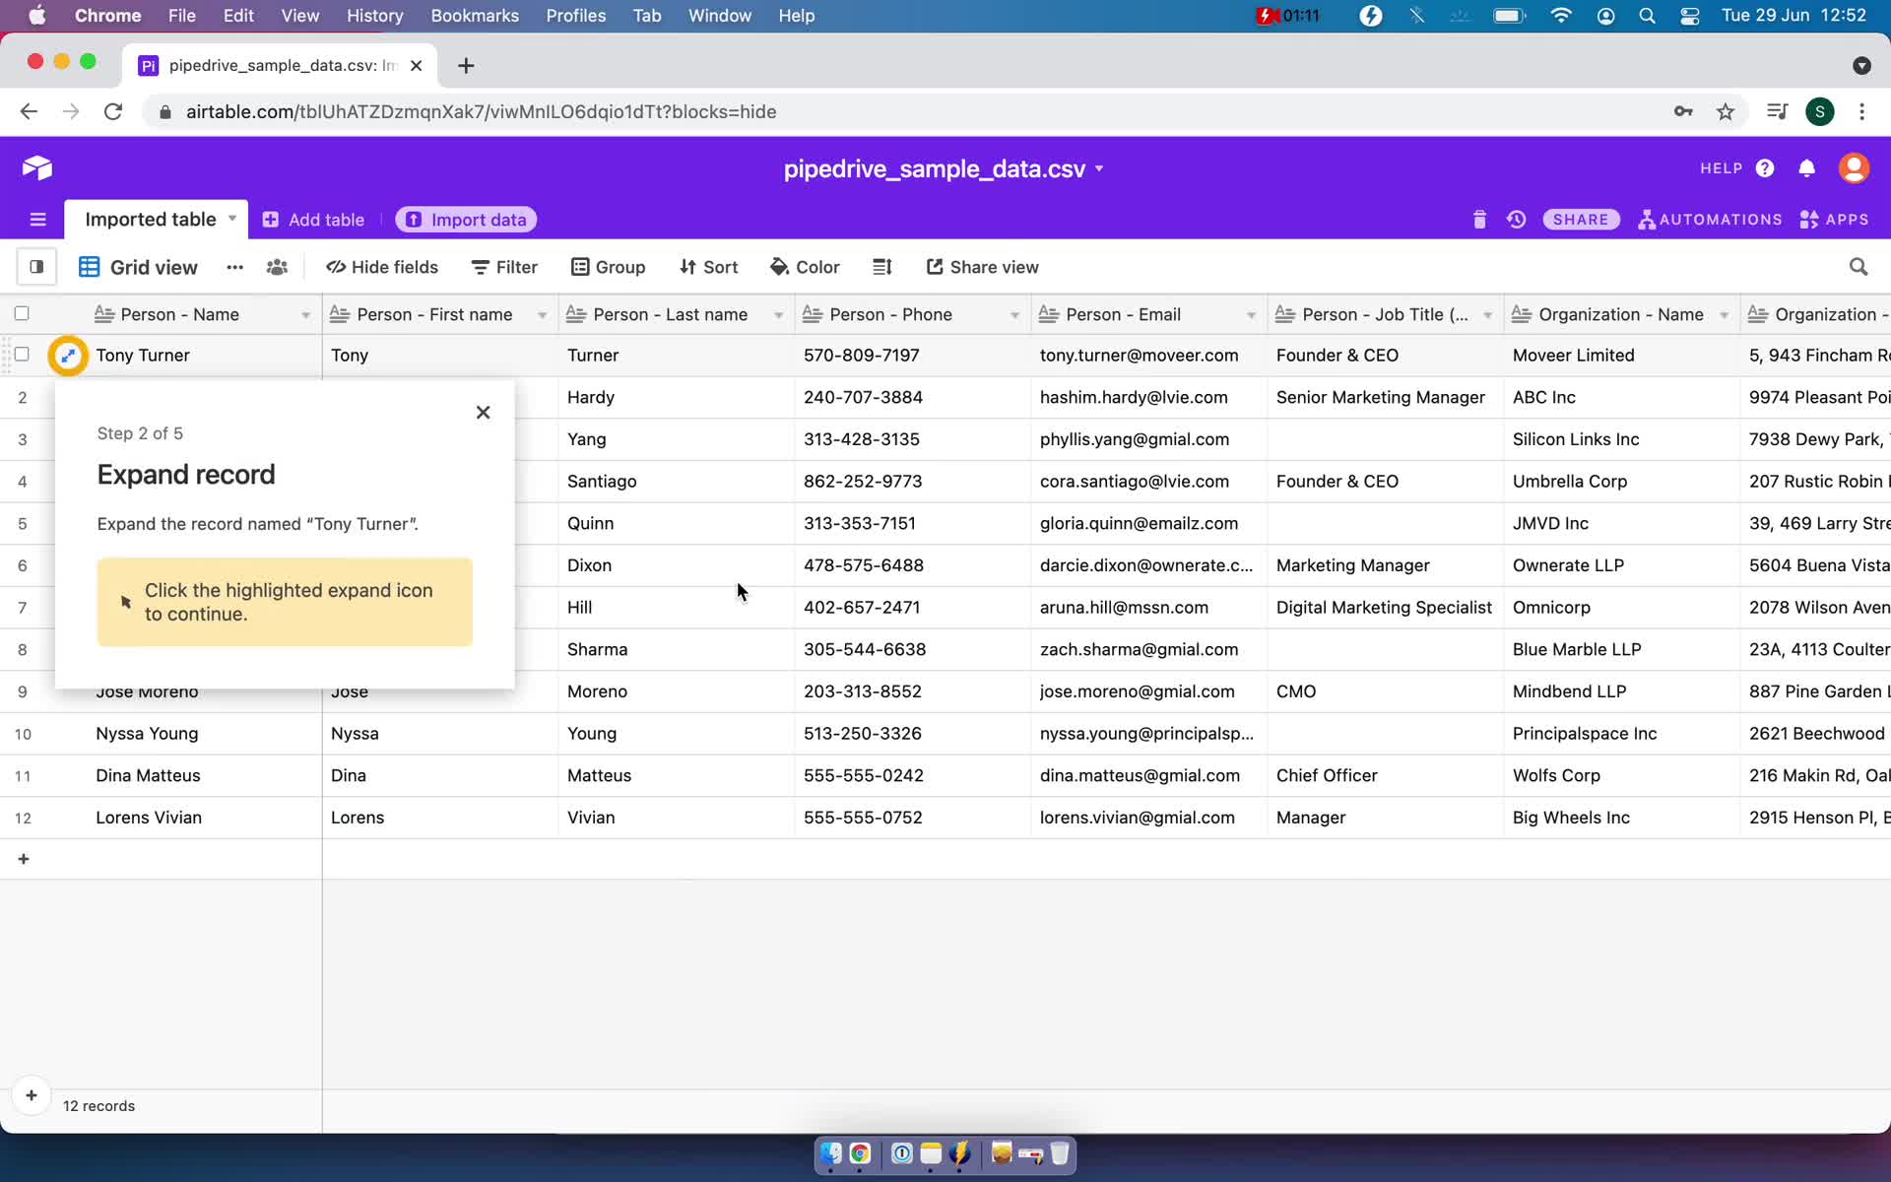Toggle the select all checkbox
Screen dimensions: 1891x1182
(21, 313)
